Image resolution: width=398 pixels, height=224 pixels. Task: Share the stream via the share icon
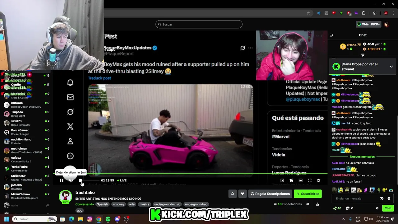point(308,204)
